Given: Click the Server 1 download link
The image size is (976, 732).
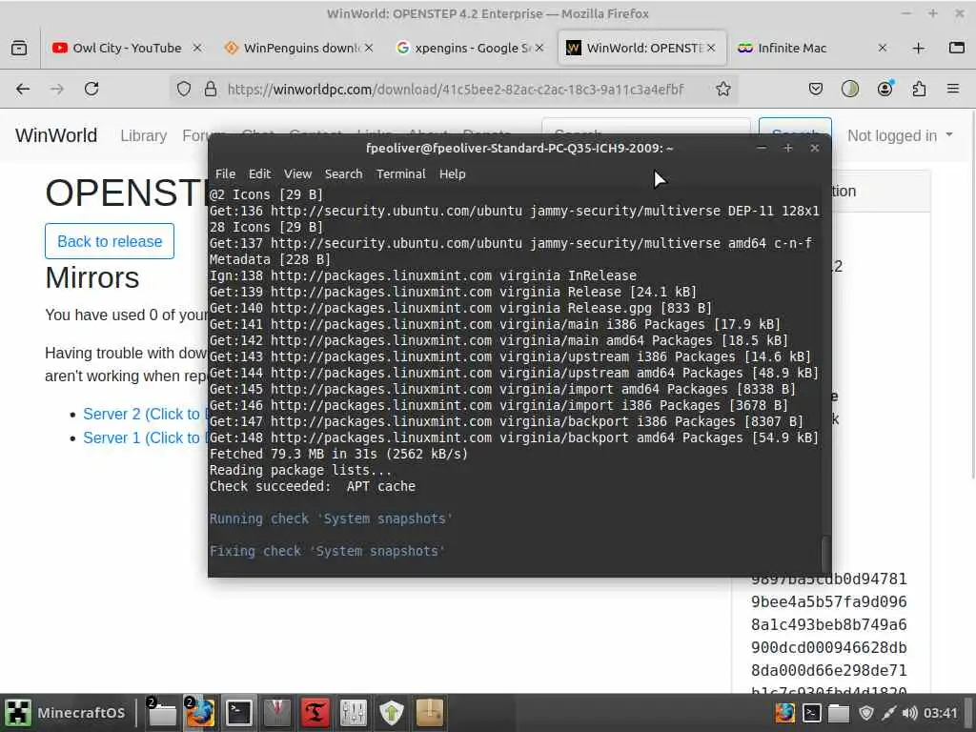Looking at the screenshot, I should pyautogui.click(x=143, y=437).
